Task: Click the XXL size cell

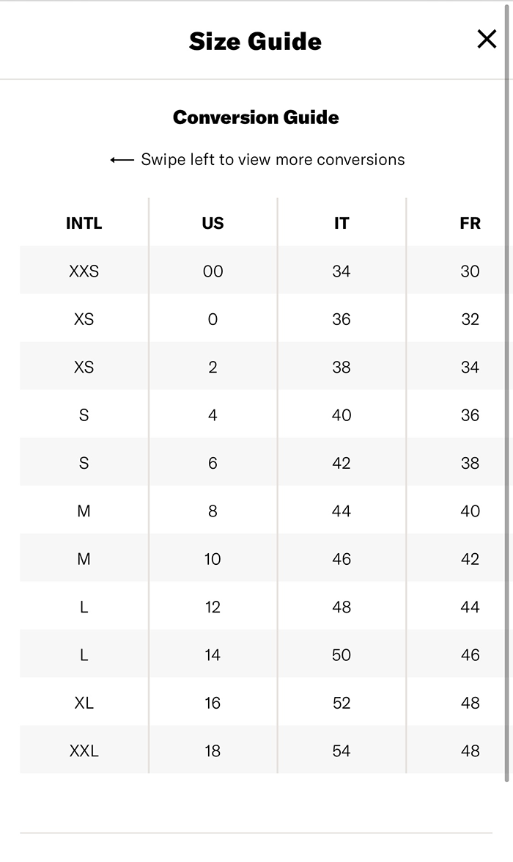Action: 84,750
